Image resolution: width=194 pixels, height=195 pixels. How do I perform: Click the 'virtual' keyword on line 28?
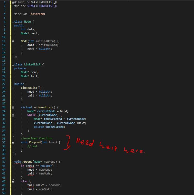(26, 107)
